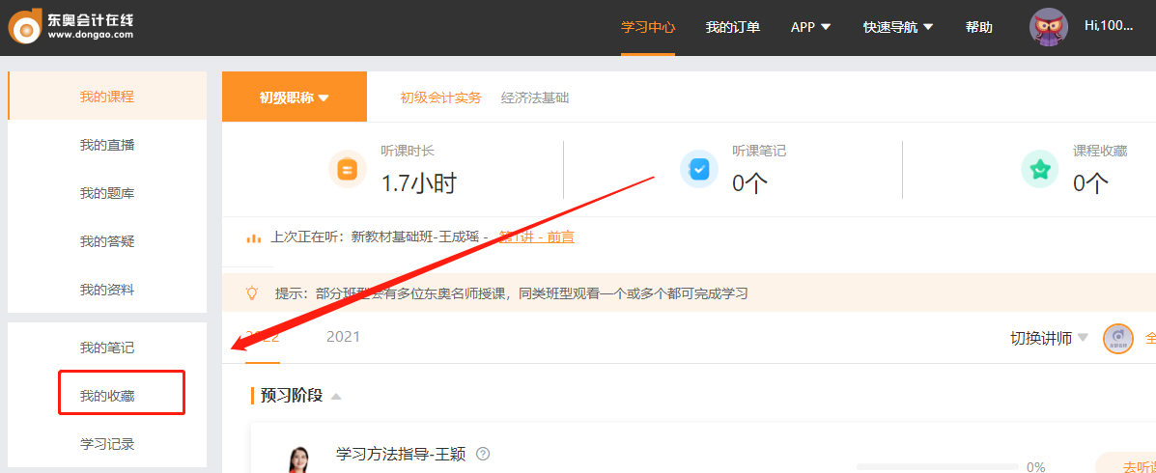Select the 经济法基础 subject tab
The height and width of the screenshot is (473, 1156).
pos(535,97)
